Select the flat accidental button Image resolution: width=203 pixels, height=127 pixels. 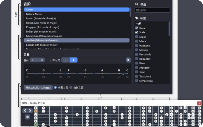[x=65, y=60]
